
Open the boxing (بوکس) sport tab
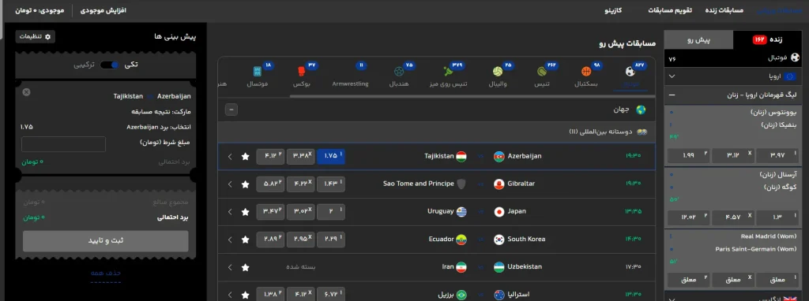[x=301, y=76]
